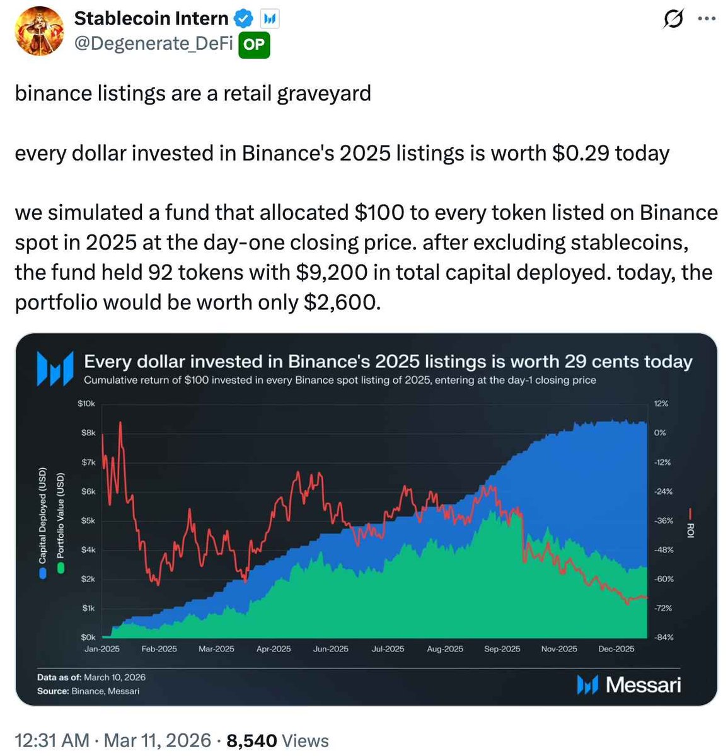Click the green OP badge
Screen dimensions: 728x756
[x=254, y=45]
